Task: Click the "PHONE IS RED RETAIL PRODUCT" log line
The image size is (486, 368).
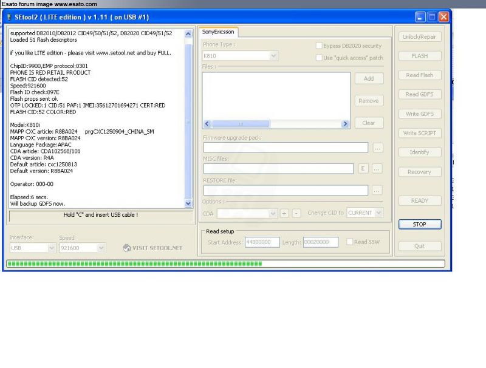Action: pyautogui.click(x=50, y=72)
